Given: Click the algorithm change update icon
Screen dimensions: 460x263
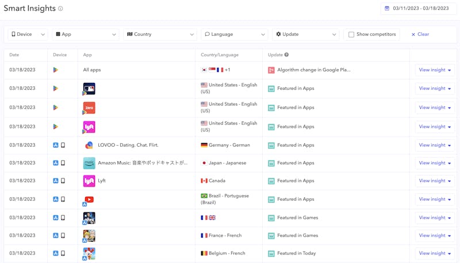Looking at the screenshot, I should coord(271,70).
